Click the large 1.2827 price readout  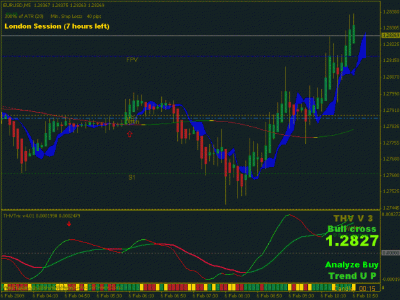click(x=352, y=241)
